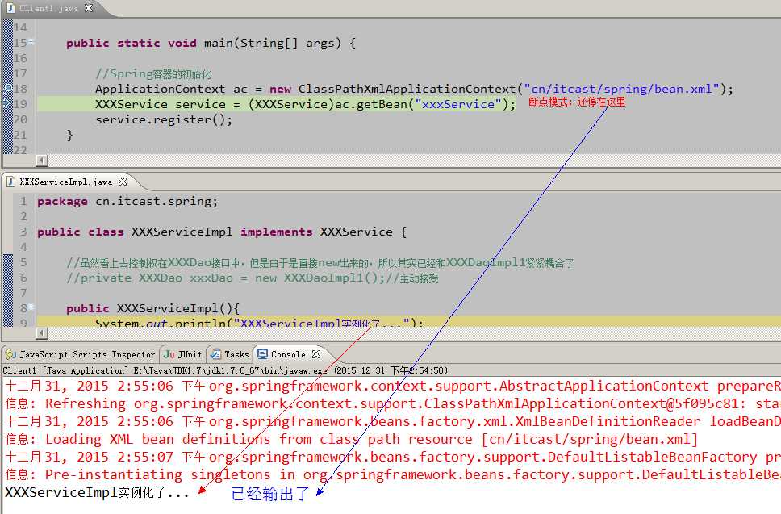This screenshot has width=781, height=514.
Task: Click the package cn.itcast.spring; line
Action: [x=127, y=201]
